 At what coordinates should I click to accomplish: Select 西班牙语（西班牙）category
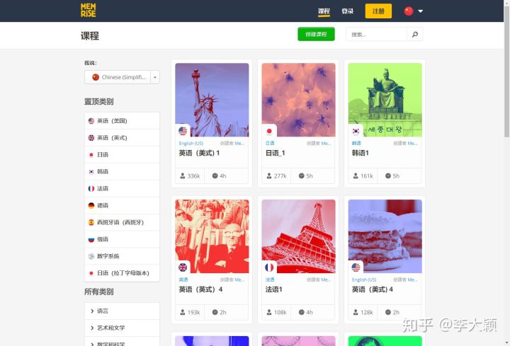click(x=122, y=222)
